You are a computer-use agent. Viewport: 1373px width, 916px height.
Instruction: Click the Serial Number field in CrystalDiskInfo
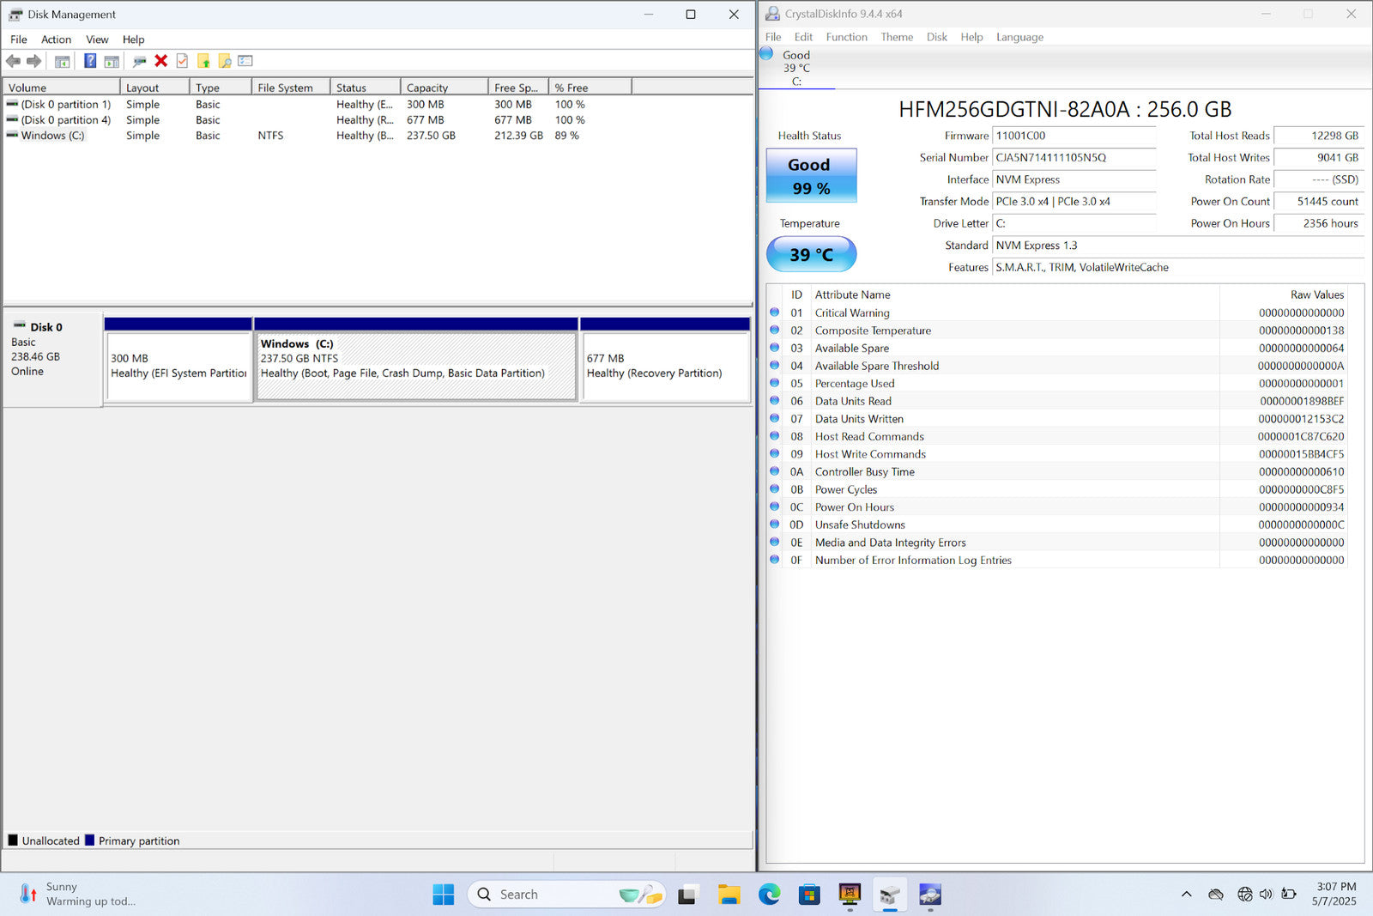tap(1074, 158)
